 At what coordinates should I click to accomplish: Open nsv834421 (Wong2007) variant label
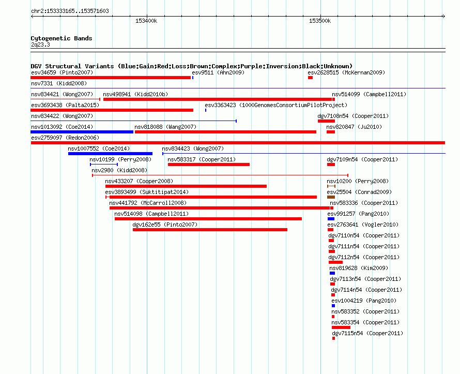[62, 94]
